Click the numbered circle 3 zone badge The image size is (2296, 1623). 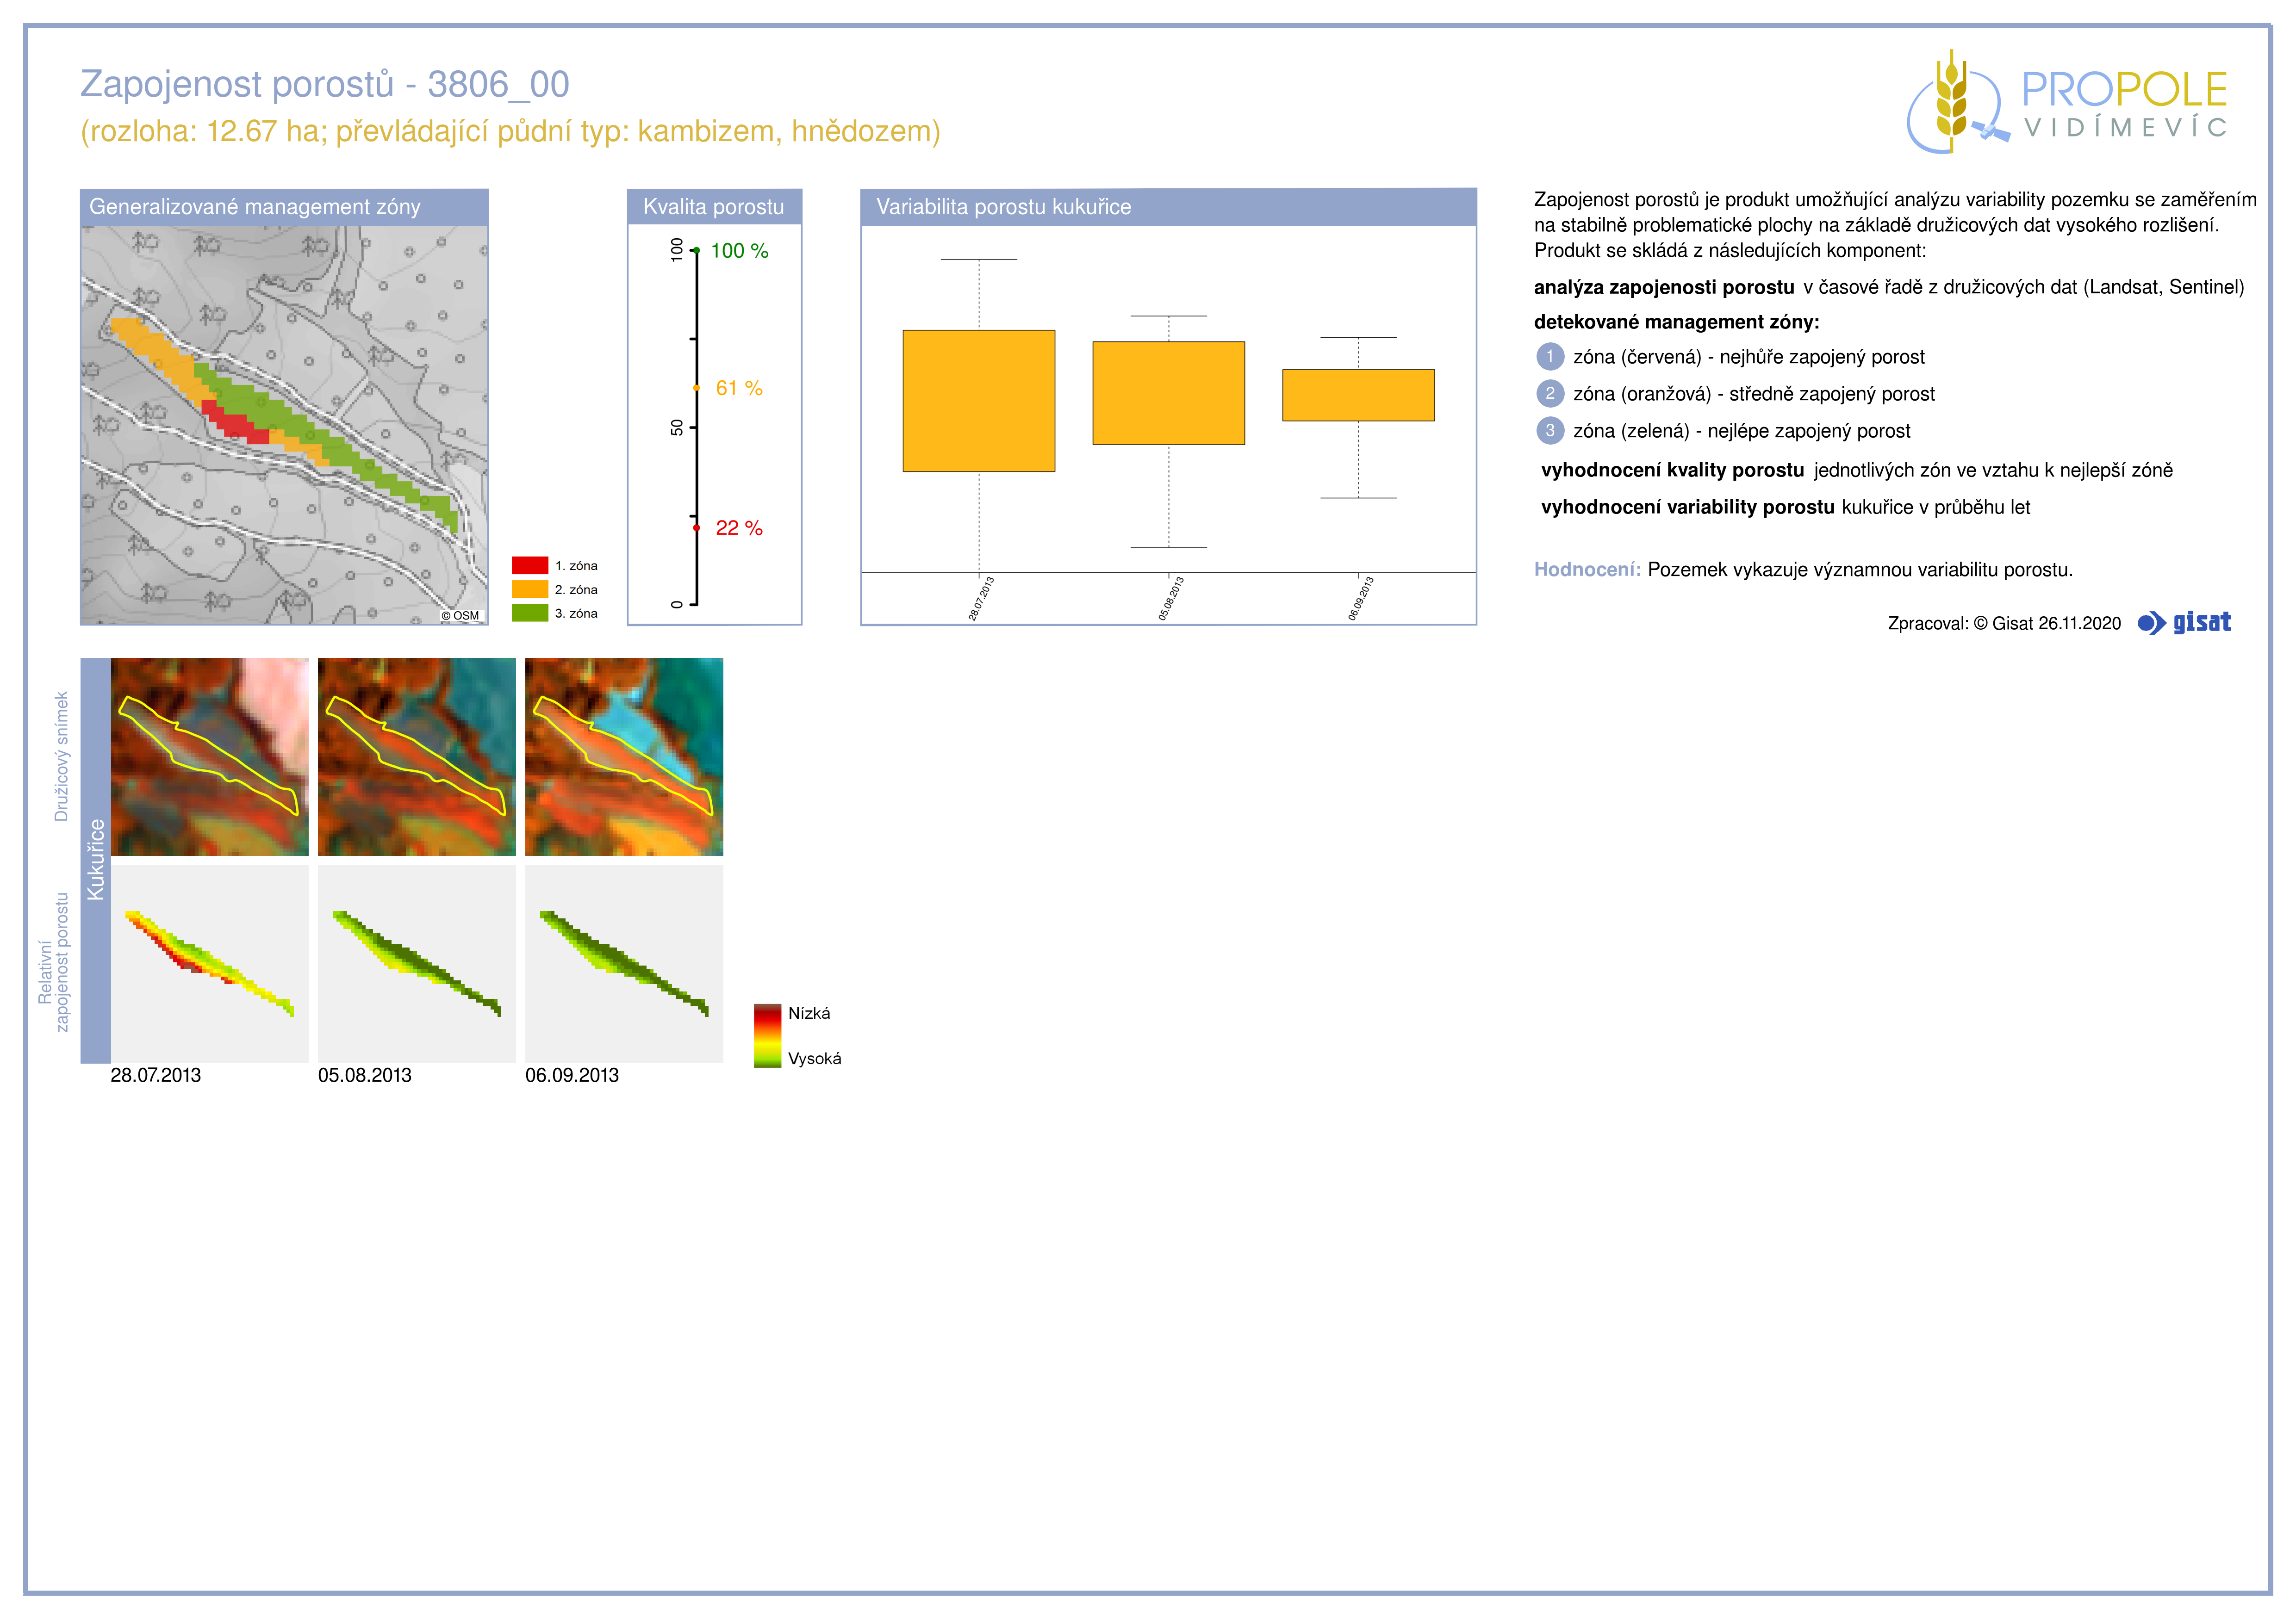click(x=1550, y=431)
